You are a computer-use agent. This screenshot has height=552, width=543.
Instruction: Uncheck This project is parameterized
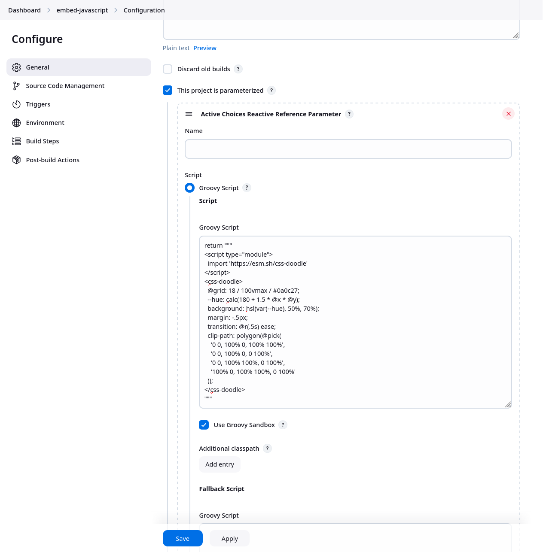168,91
